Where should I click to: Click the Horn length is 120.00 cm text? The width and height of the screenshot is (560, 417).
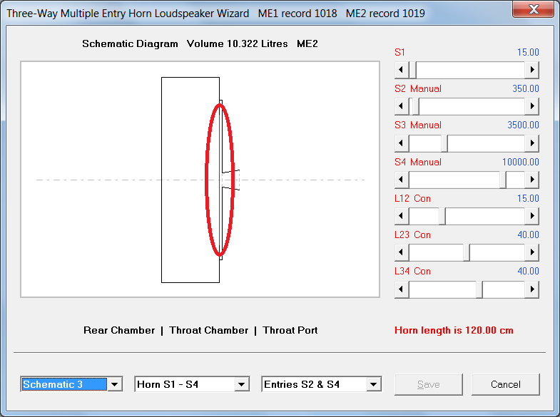coord(454,330)
